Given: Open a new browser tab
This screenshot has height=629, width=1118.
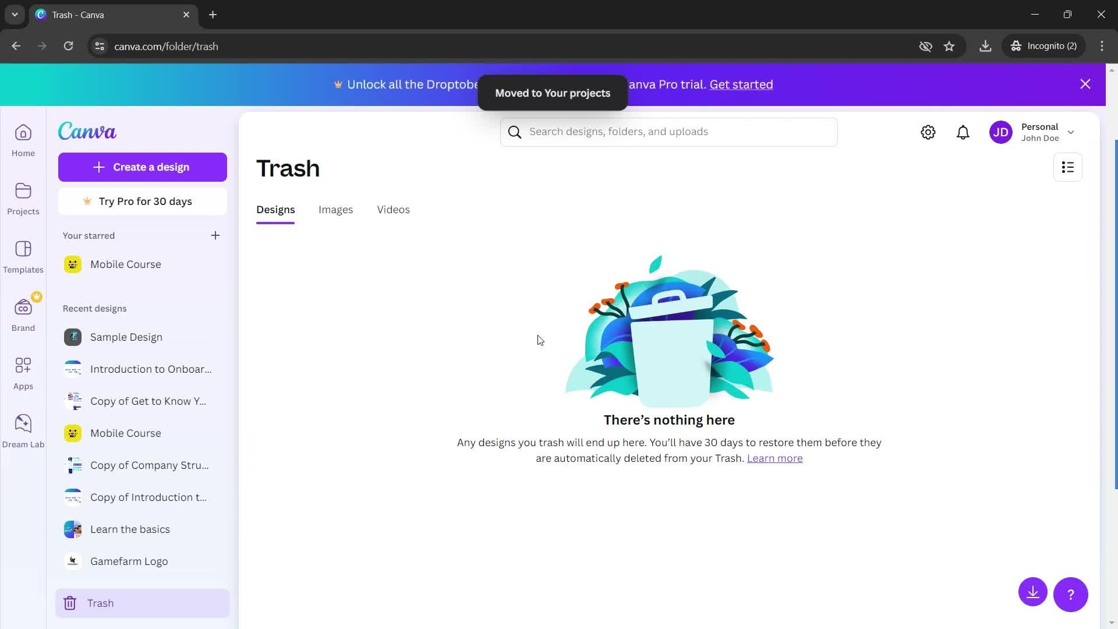Looking at the screenshot, I should tap(213, 15).
